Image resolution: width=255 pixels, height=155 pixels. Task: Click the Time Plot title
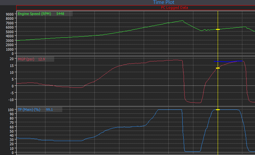(x=164, y=2)
